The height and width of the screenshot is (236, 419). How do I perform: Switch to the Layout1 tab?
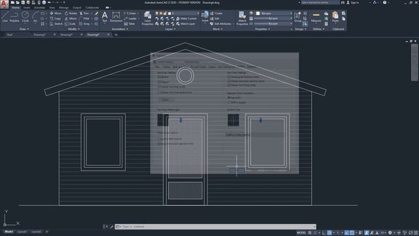point(22,231)
